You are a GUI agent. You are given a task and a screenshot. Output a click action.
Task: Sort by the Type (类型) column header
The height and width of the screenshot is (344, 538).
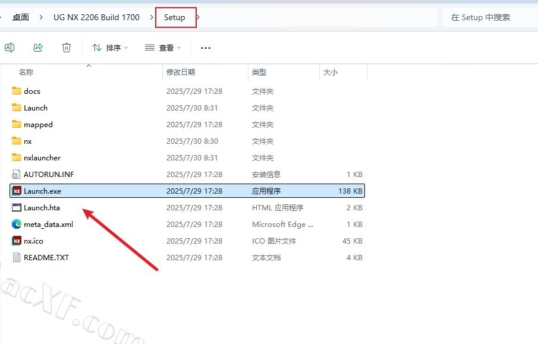pos(259,72)
